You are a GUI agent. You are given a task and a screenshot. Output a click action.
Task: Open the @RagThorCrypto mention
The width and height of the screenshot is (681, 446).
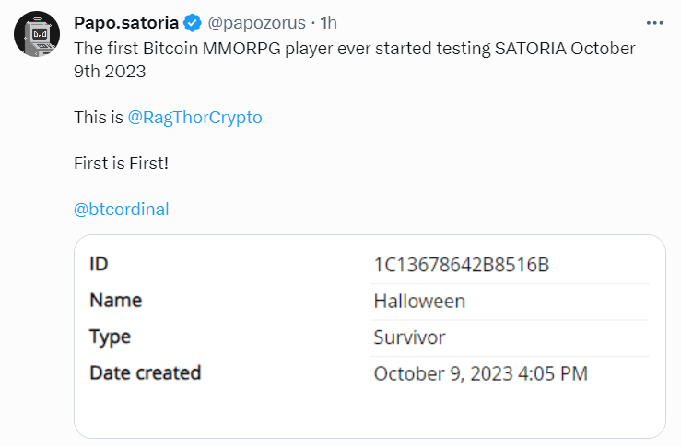pyautogui.click(x=195, y=118)
